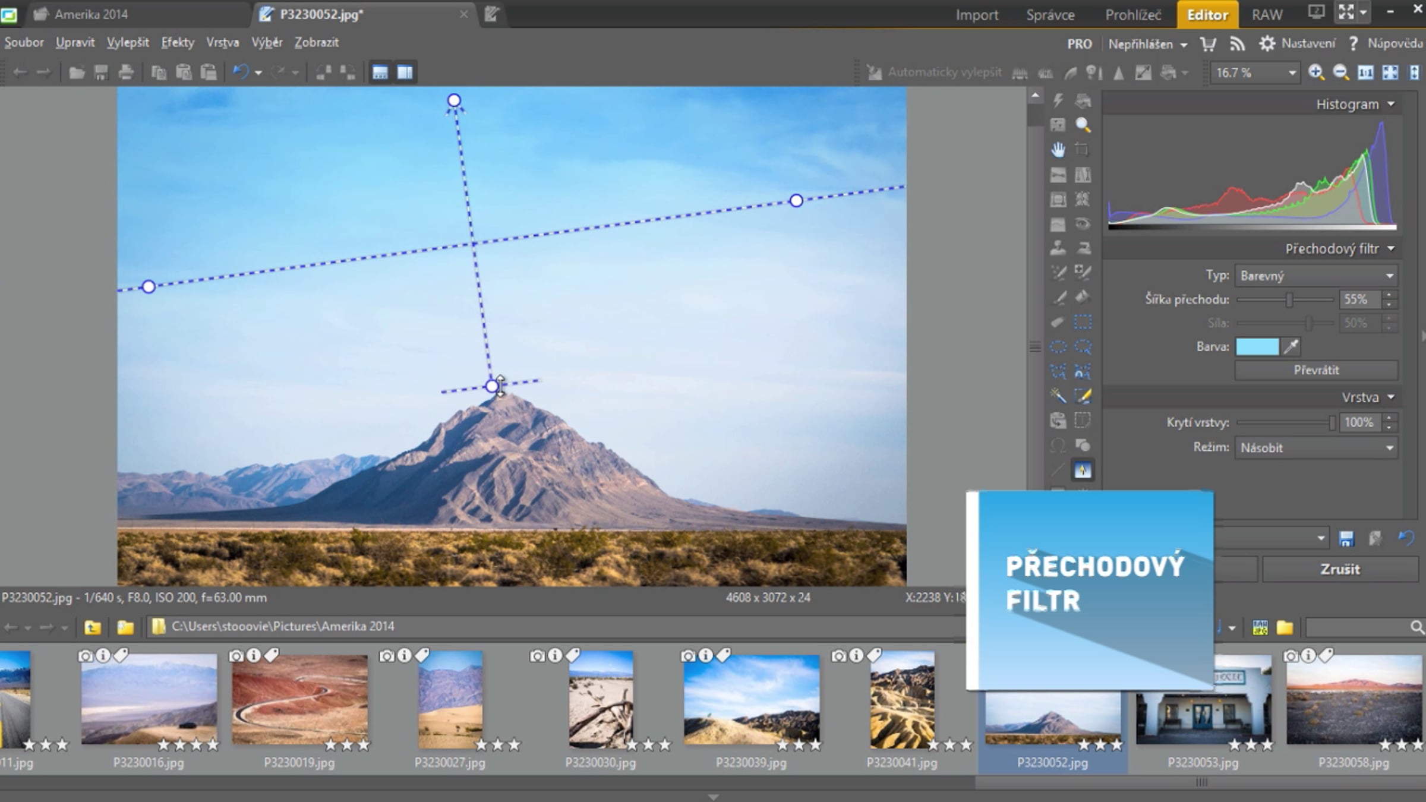This screenshot has width=1426, height=802.
Task: Toggle the side panel display button
Action: pos(405,72)
